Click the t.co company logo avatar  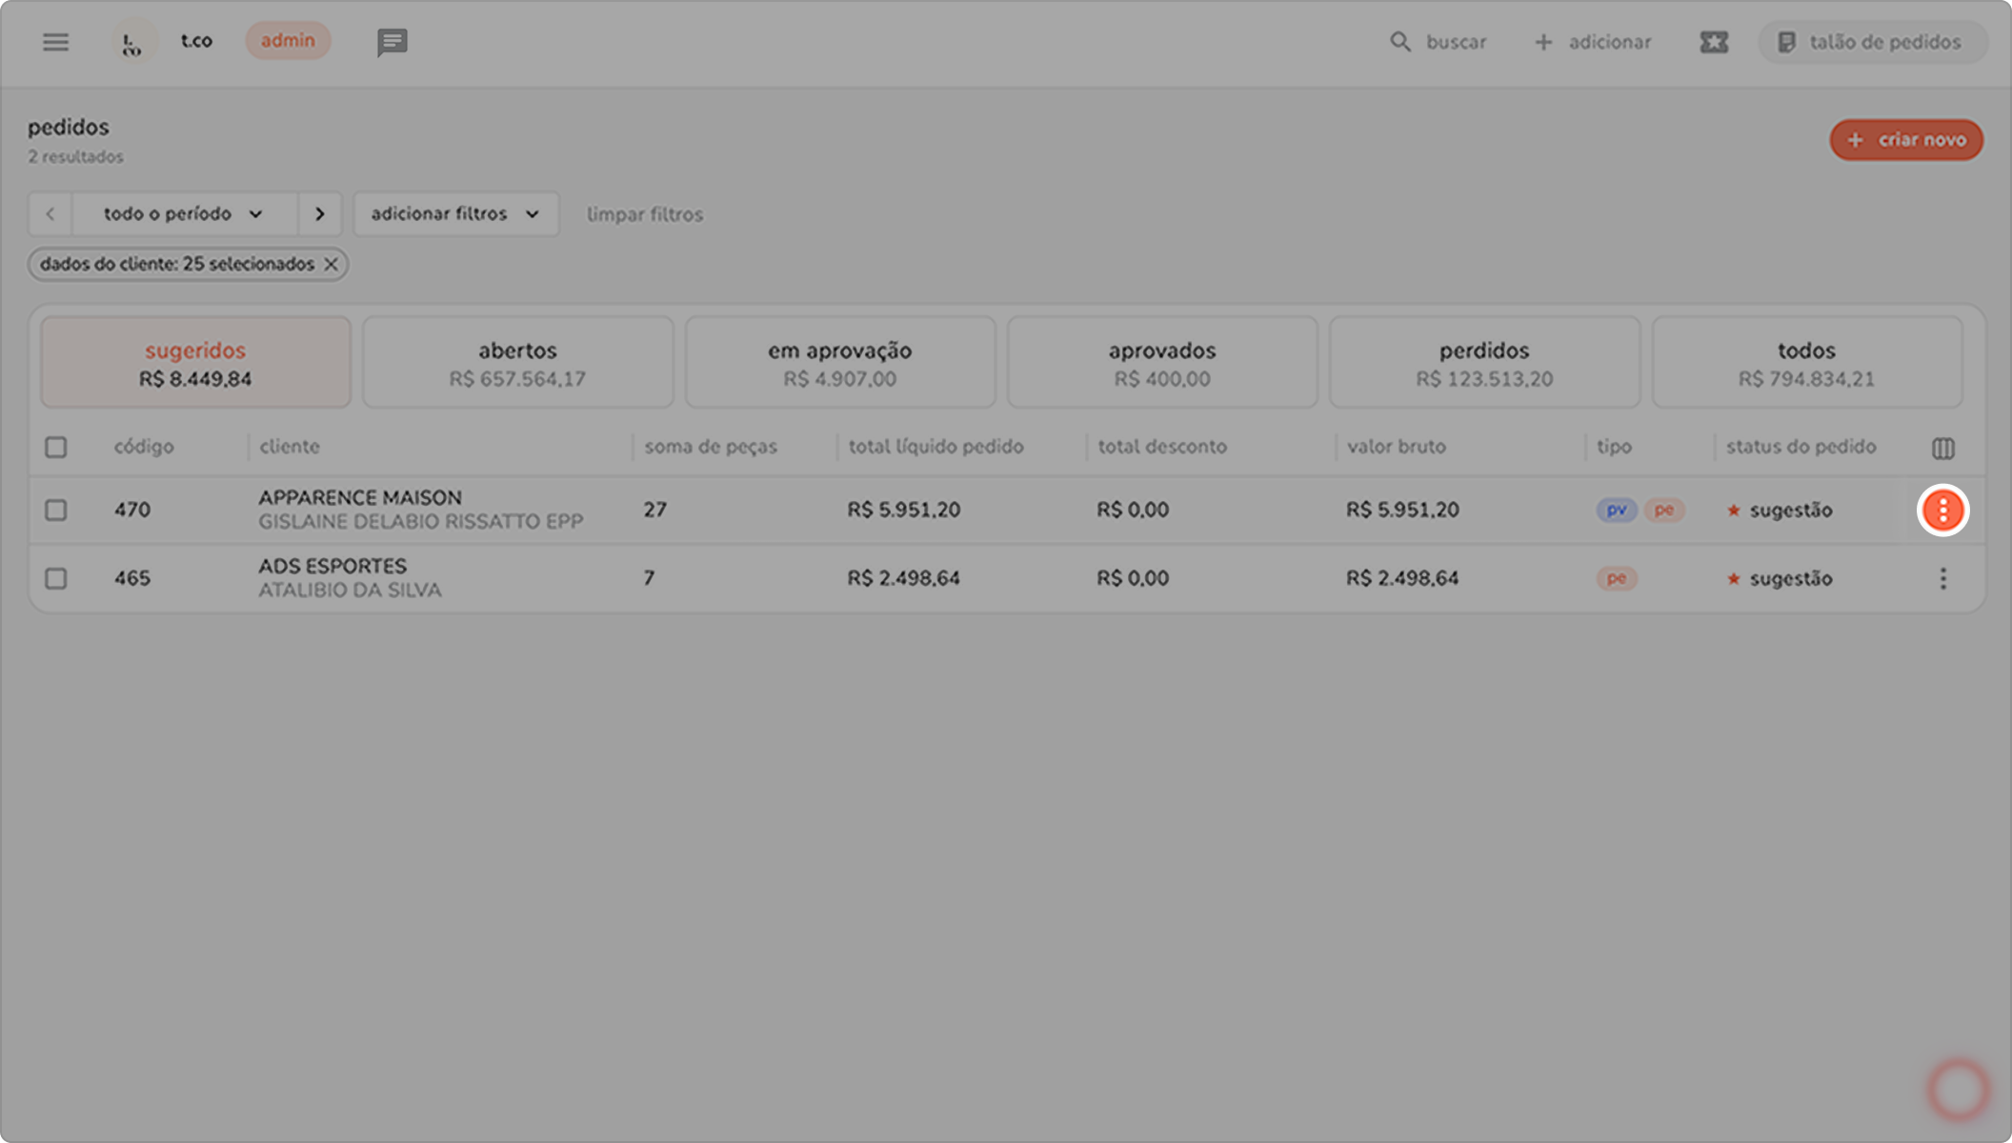point(132,42)
